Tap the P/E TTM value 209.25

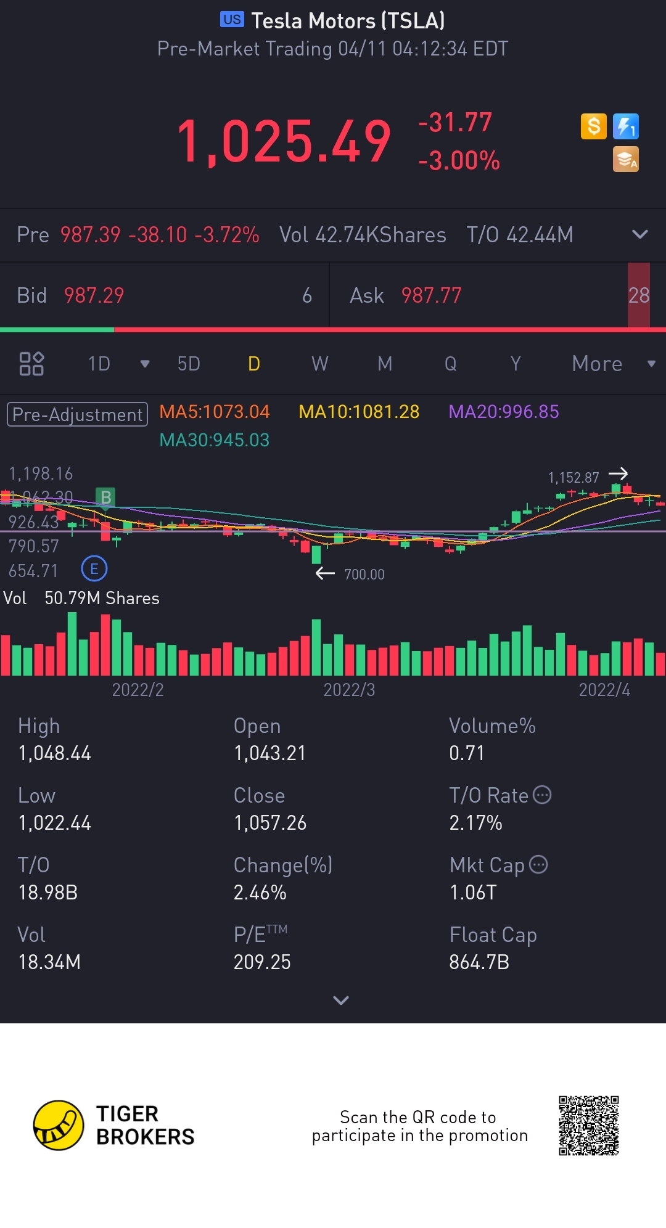[x=262, y=962]
